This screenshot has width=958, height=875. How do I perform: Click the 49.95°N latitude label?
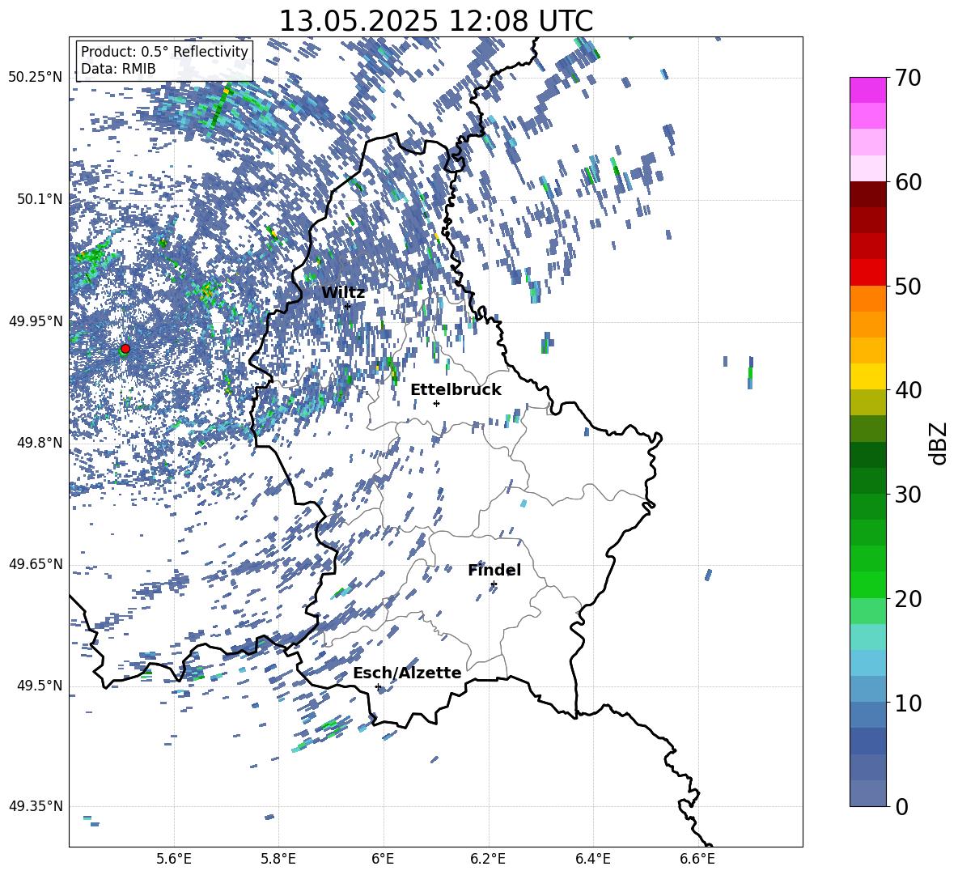tap(36, 321)
